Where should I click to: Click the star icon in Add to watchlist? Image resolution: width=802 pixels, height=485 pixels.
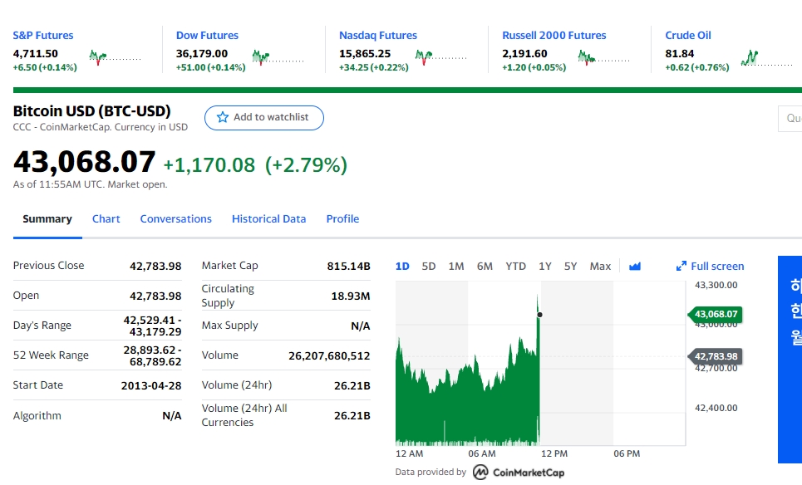(223, 118)
